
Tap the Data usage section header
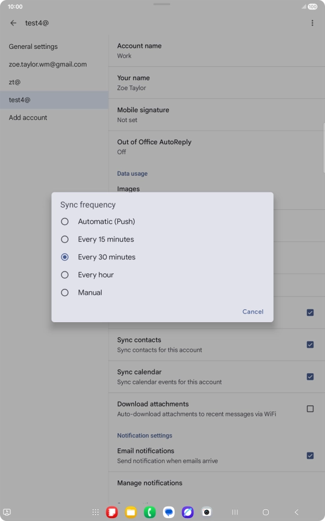[x=132, y=173]
